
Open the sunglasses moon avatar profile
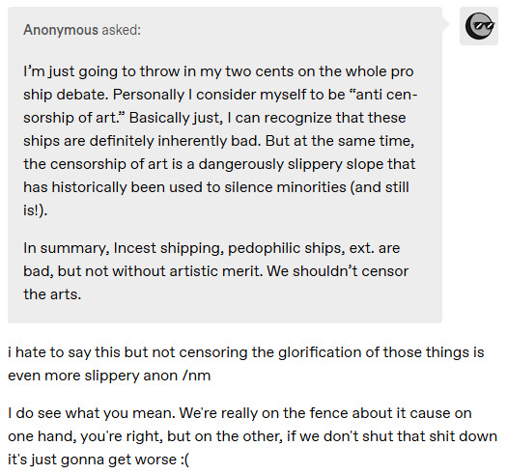pyautogui.click(x=479, y=26)
